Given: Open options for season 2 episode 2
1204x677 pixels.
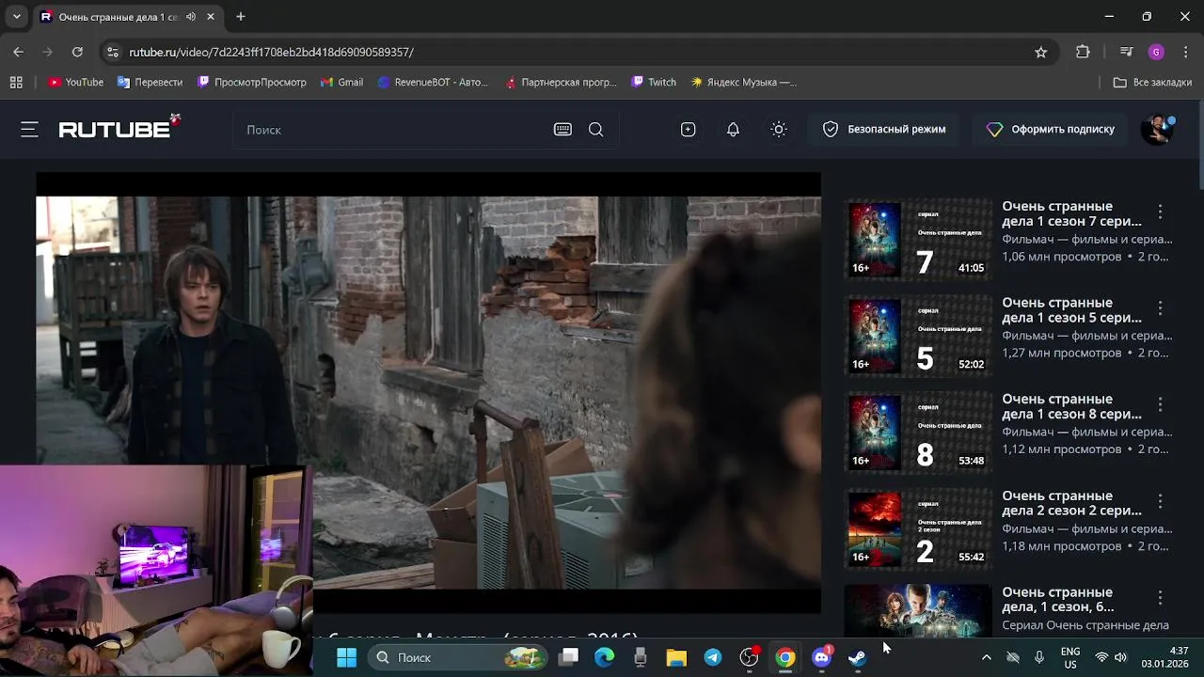Looking at the screenshot, I should pos(1160,501).
